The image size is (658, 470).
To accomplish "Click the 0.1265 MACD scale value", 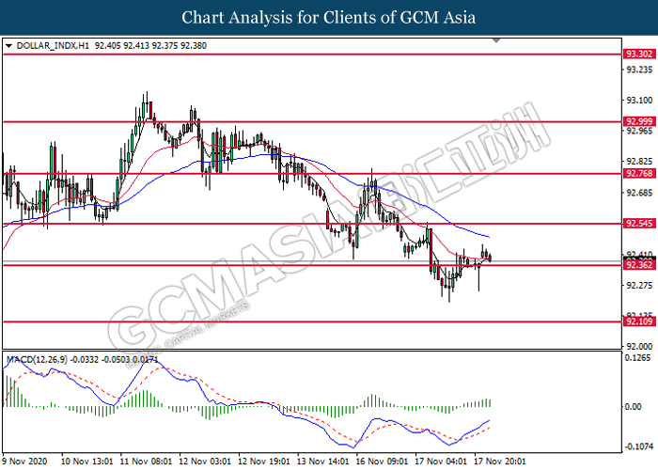I will (638, 358).
